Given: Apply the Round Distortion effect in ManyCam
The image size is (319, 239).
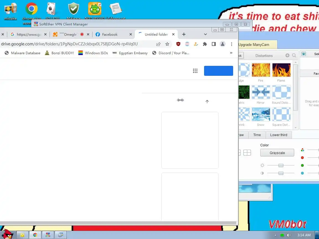Looking at the screenshot, I should pyautogui.click(x=281, y=95).
